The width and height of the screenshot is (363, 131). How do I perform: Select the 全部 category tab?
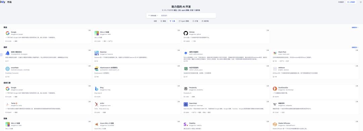[155, 21]
